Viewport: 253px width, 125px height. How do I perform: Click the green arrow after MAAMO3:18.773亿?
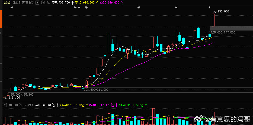tap(146, 105)
